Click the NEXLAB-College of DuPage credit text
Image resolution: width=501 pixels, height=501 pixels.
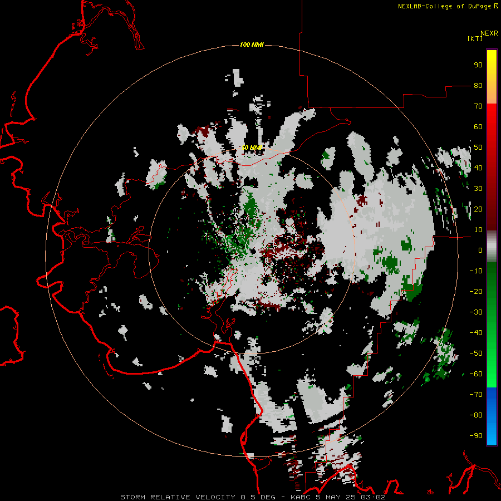(x=444, y=6)
